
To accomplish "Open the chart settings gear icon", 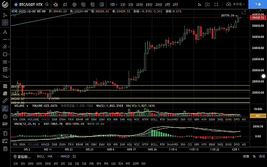I will pos(74,4).
